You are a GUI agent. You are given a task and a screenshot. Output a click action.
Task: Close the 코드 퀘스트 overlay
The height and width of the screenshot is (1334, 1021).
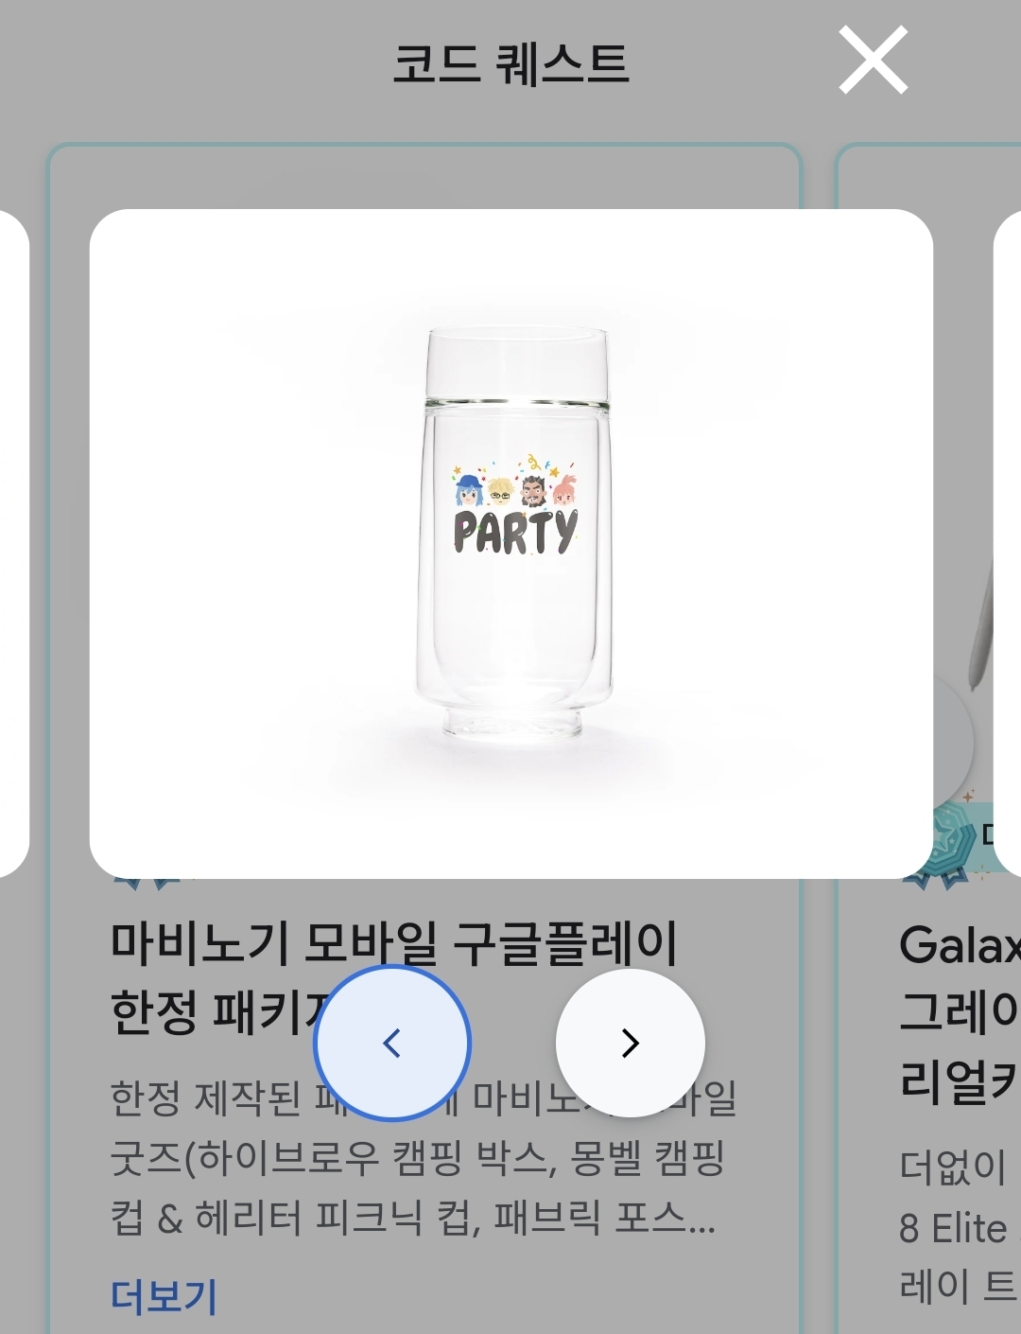(x=873, y=61)
